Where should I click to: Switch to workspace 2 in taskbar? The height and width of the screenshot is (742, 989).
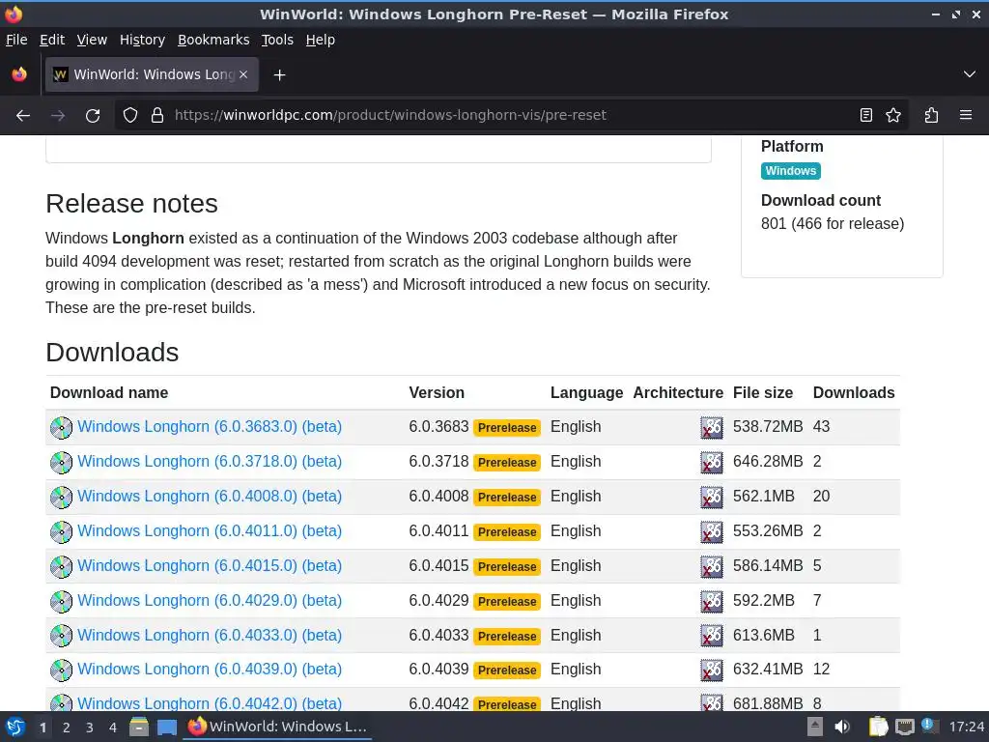(67, 728)
